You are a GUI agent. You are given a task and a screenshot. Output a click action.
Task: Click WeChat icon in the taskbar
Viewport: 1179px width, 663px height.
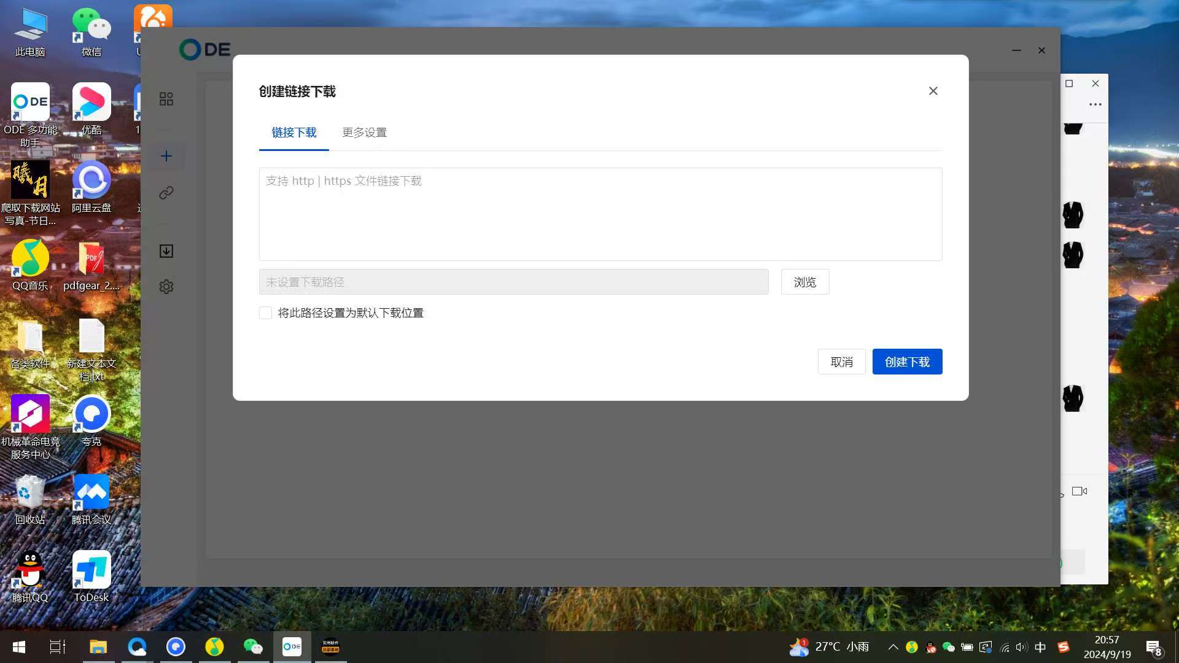point(253,646)
